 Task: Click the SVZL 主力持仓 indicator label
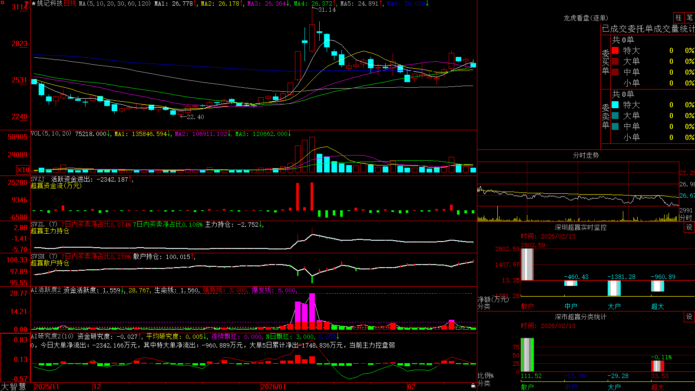pos(43,224)
